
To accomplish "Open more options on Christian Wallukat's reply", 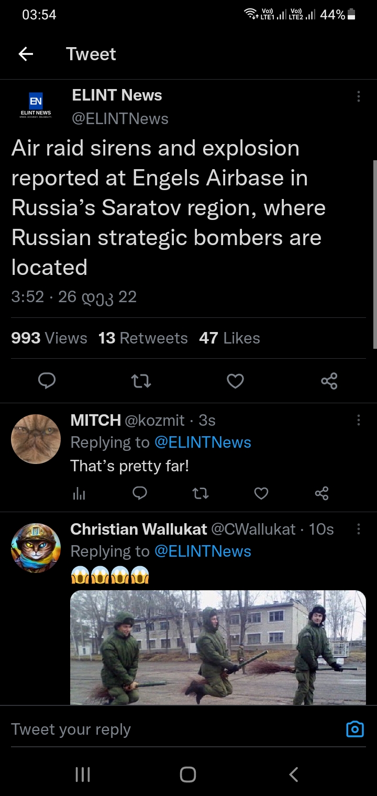I will pos(358,529).
